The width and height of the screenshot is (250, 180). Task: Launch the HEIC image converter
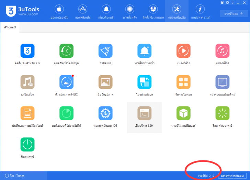click(x=66, y=82)
